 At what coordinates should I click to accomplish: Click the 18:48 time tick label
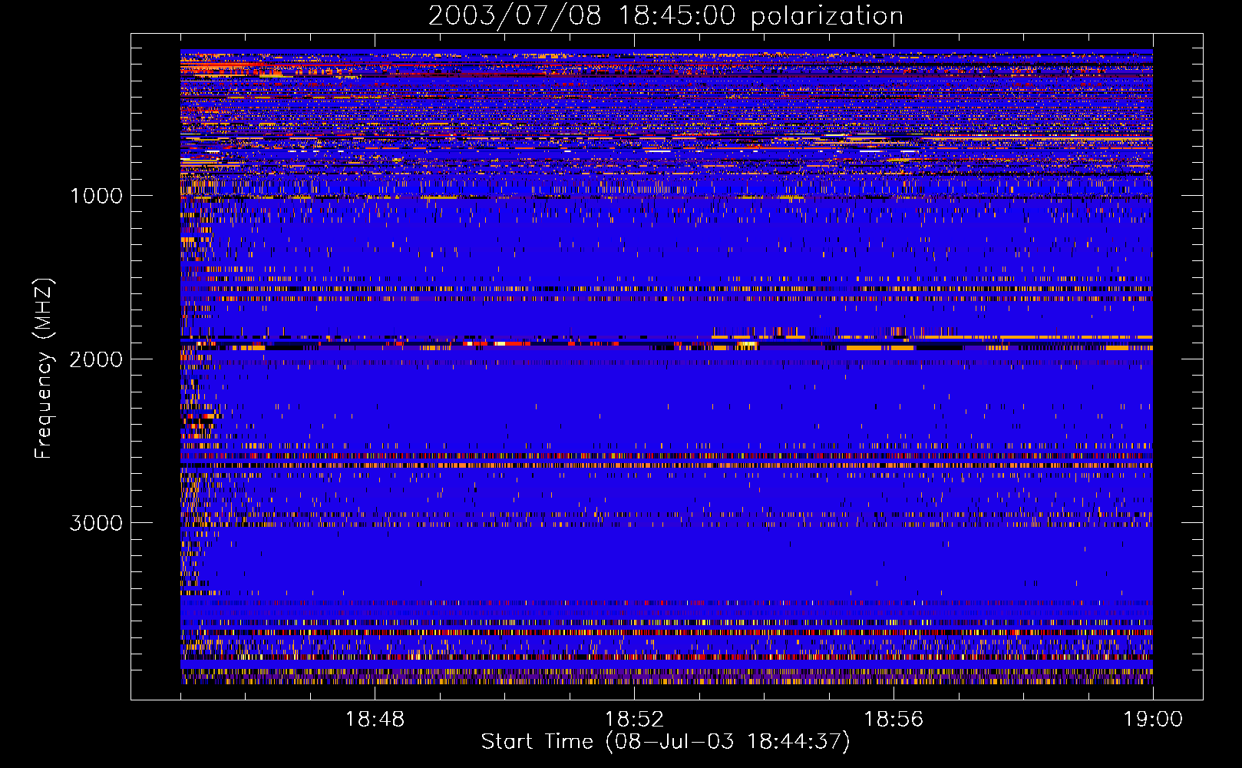pos(375,720)
